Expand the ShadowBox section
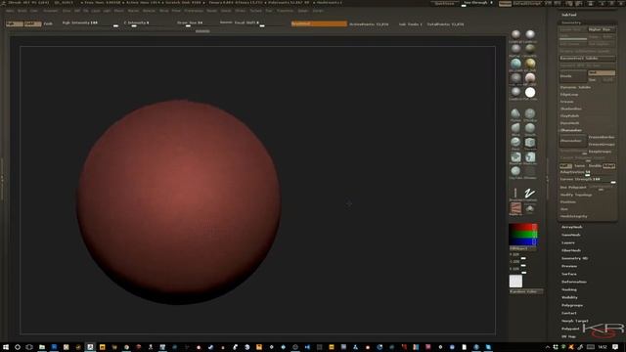The image size is (626, 352). [571, 109]
